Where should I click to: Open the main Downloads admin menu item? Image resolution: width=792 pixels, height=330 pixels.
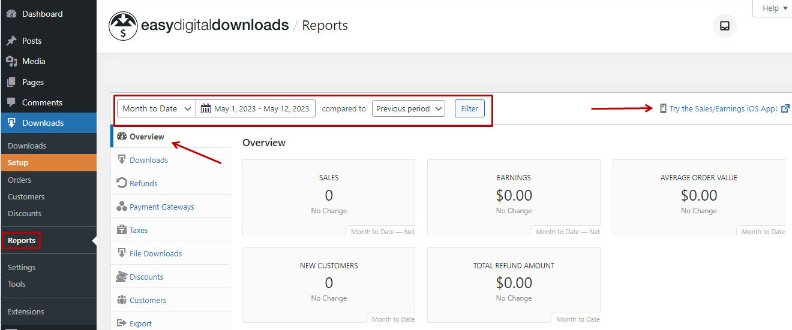(48, 123)
